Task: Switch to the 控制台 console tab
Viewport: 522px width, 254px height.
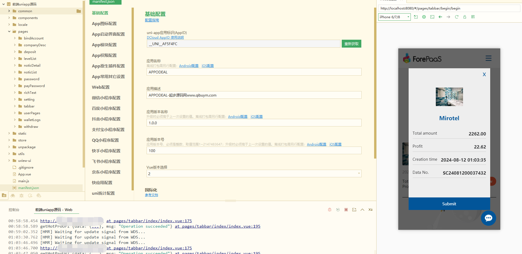Action: (x=14, y=210)
